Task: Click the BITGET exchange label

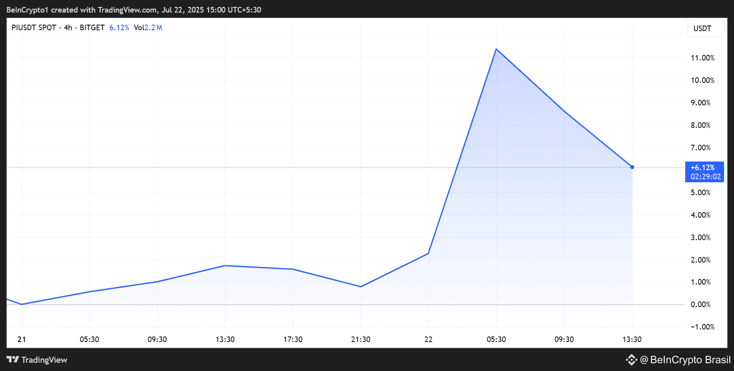Action: click(x=92, y=28)
